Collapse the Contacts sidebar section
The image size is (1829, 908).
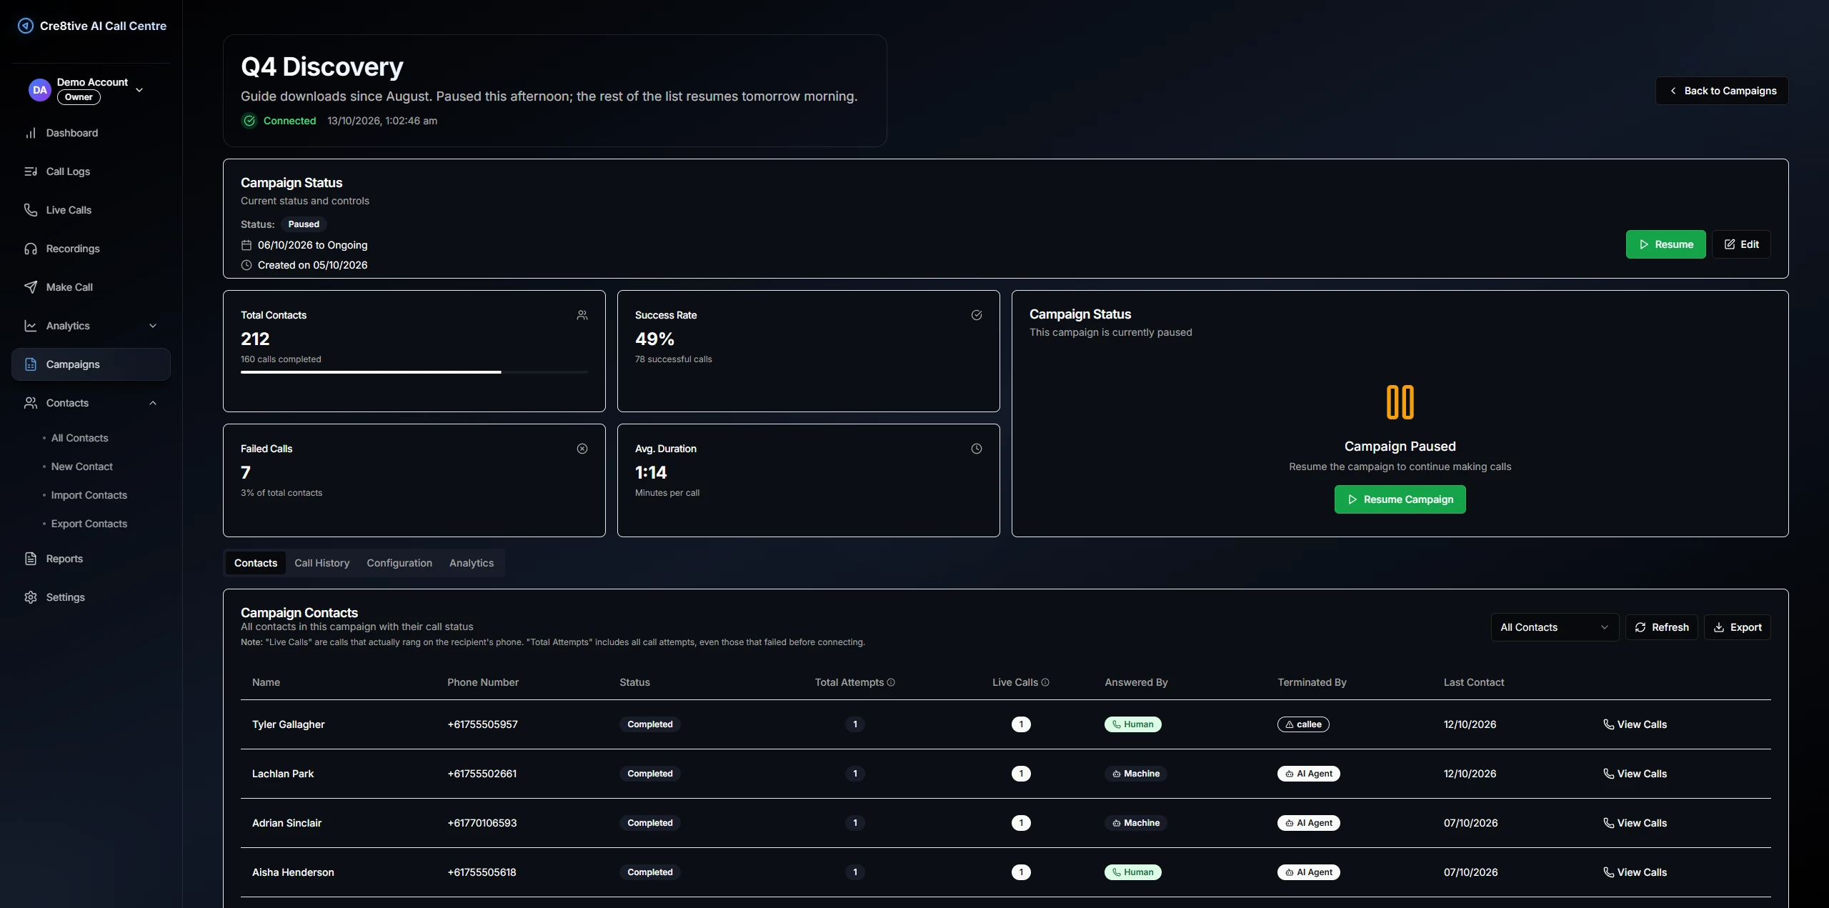[x=91, y=403]
